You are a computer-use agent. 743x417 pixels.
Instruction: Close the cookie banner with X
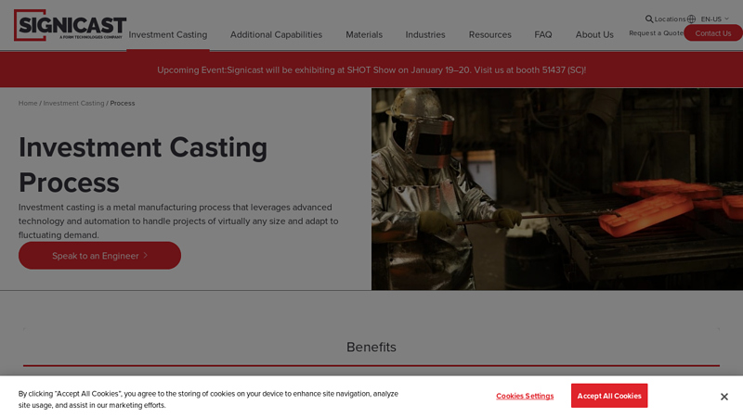(723, 397)
